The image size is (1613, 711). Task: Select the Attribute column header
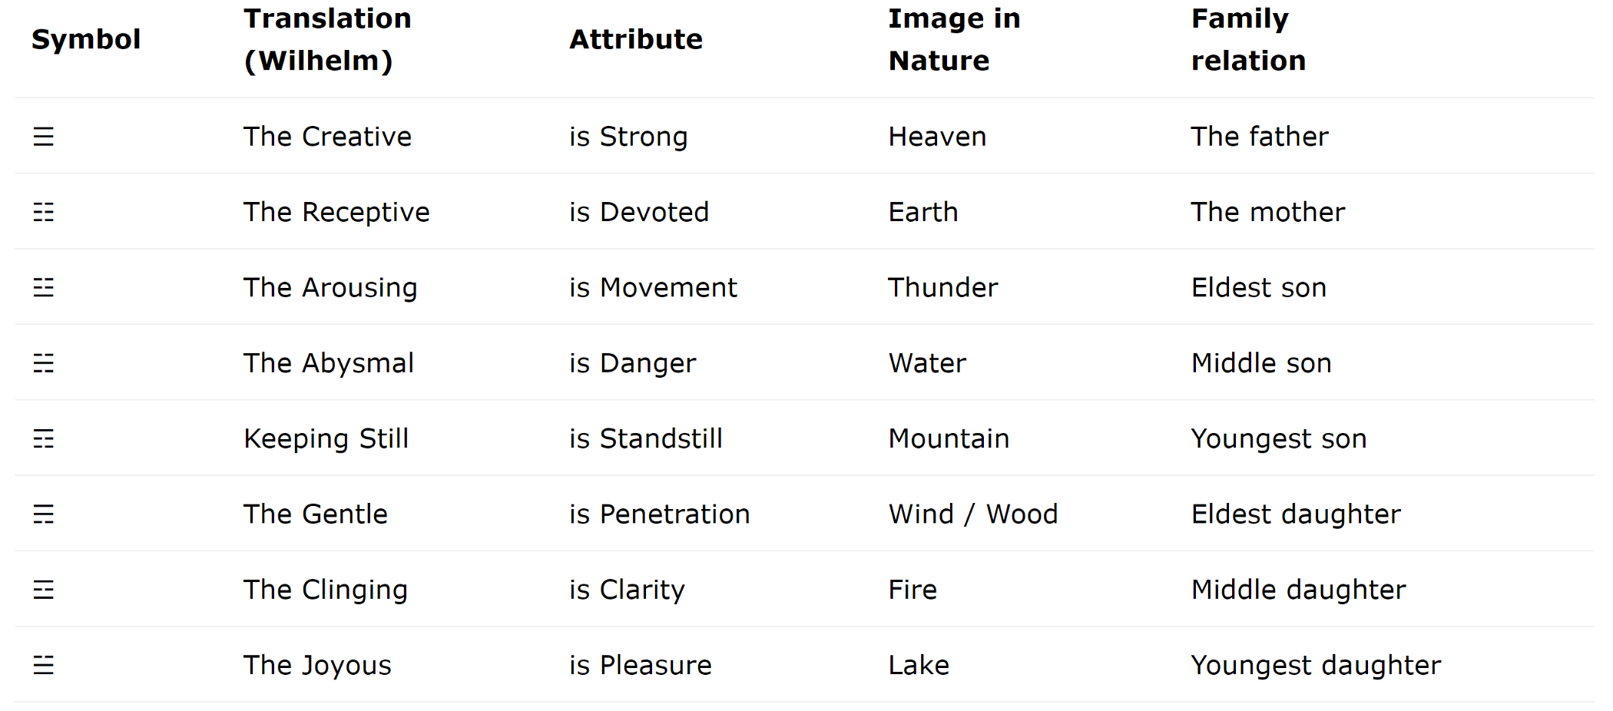click(636, 39)
